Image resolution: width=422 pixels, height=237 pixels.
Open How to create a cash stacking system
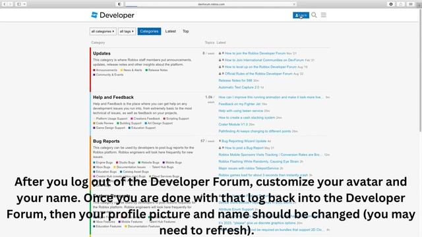pyautogui.click(x=247, y=118)
